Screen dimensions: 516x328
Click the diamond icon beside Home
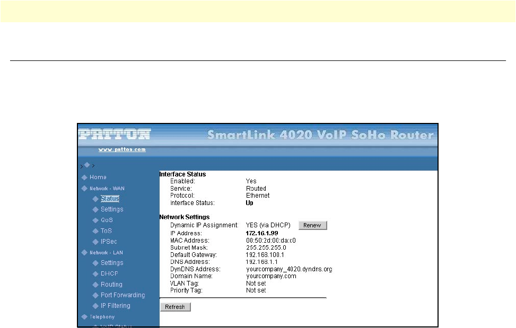(x=84, y=178)
